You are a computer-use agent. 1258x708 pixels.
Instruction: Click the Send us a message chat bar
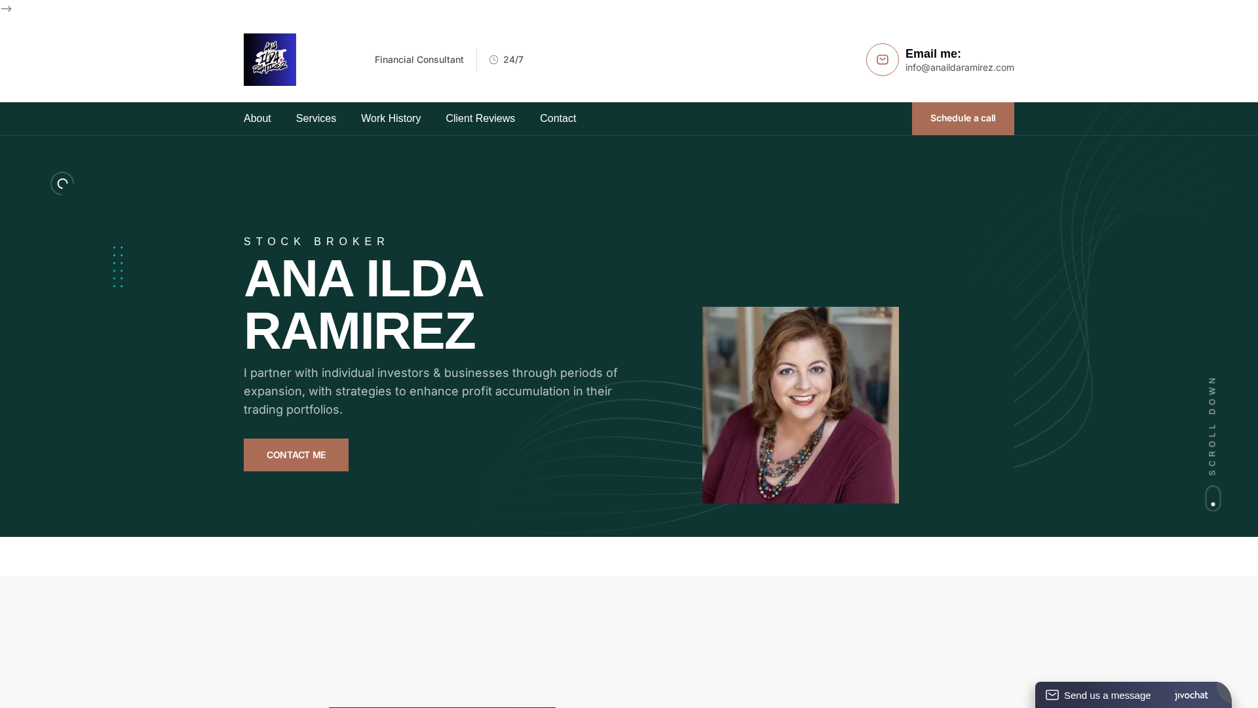[x=1107, y=695]
